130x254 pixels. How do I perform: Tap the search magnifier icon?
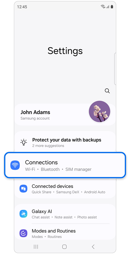(x=107, y=91)
